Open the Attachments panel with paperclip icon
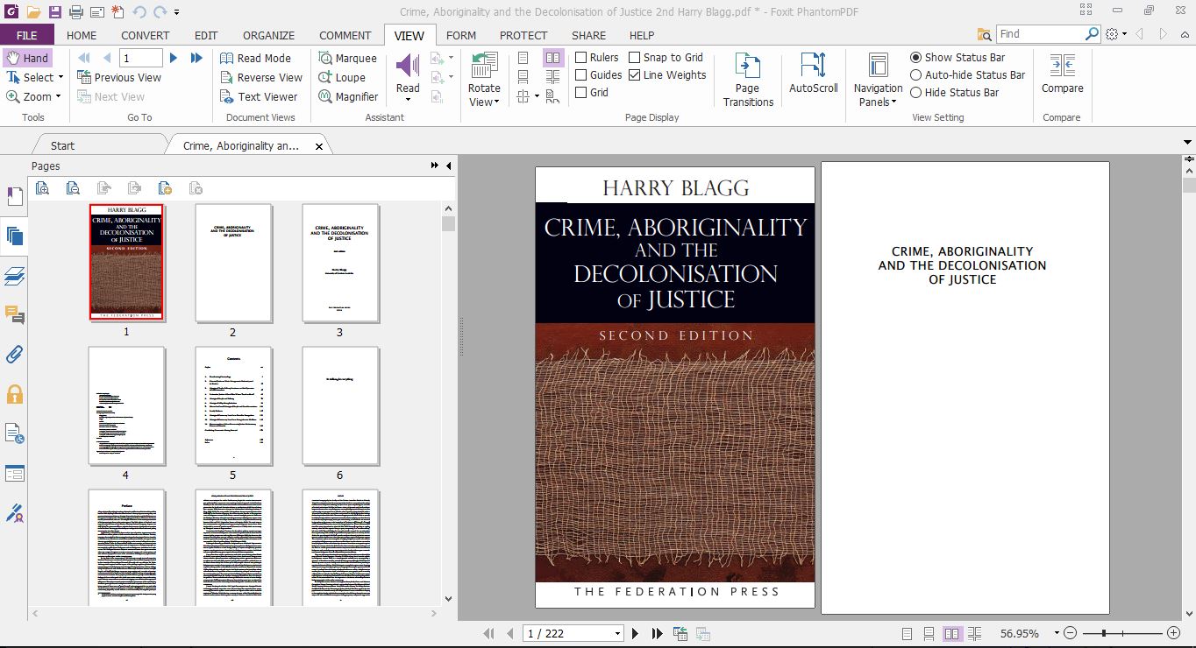Image resolution: width=1196 pixels, height=648 pixels. [14, 355]
